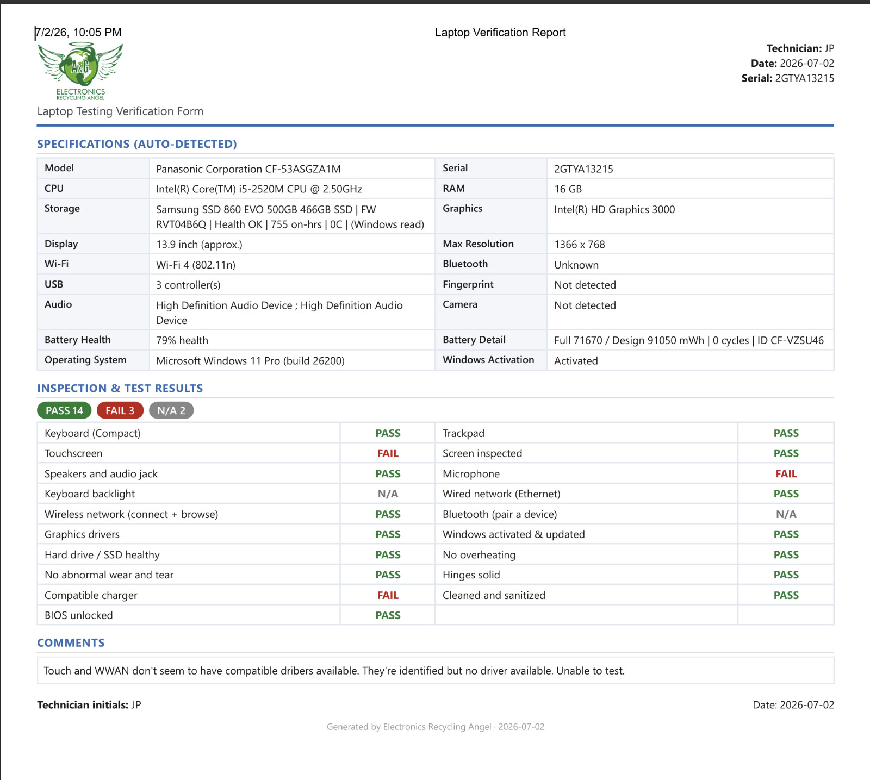This screenshot has width=870, height=780.
Task: Click the Bluetooth value Unknown
Action: point(576,265)
